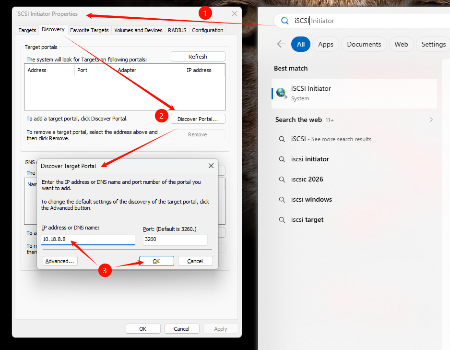Click the 'Best match' heading text

click(291, 68)
